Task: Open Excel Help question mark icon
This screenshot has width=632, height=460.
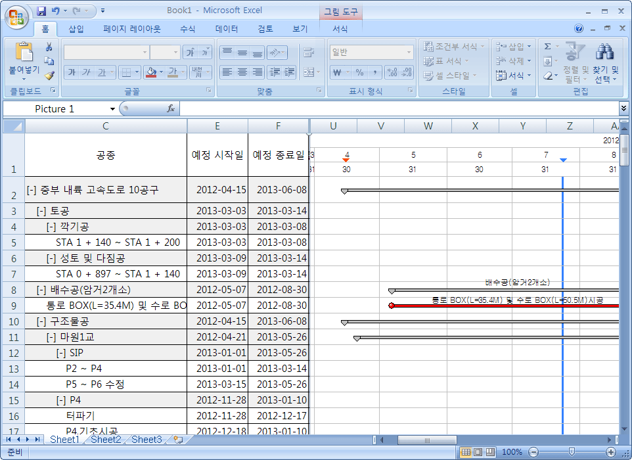Action: click(x=579, y=29)
